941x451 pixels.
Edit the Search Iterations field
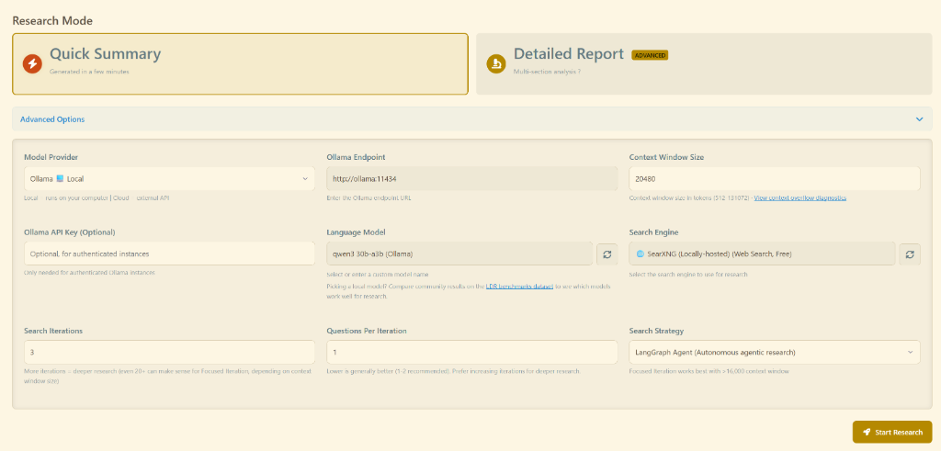169,352
